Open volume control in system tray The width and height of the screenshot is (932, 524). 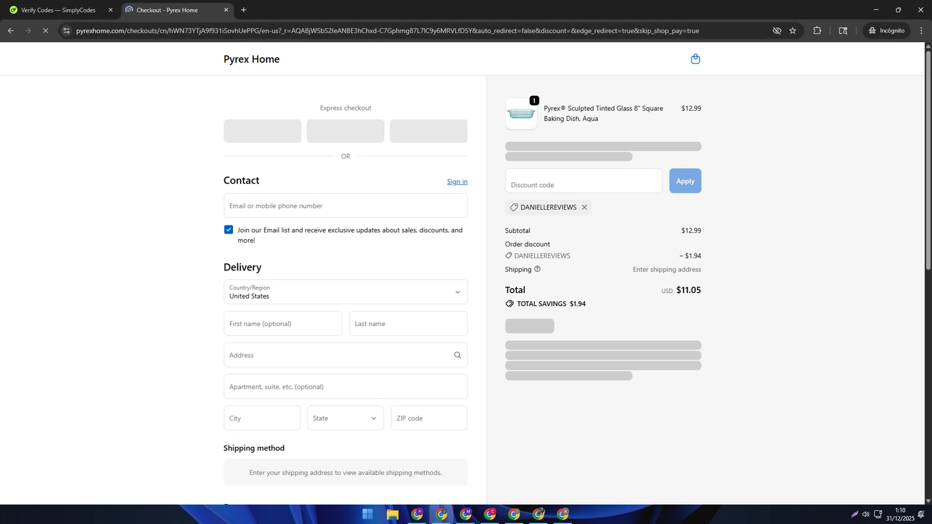point(866,514)
